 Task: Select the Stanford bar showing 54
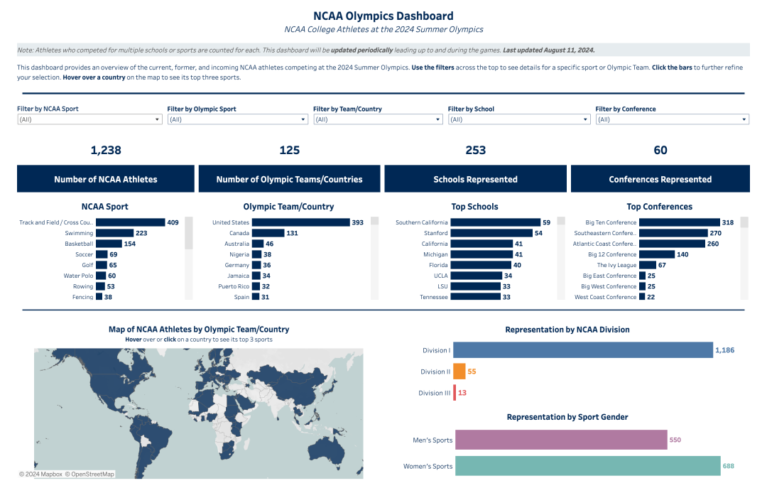point(491,234)
